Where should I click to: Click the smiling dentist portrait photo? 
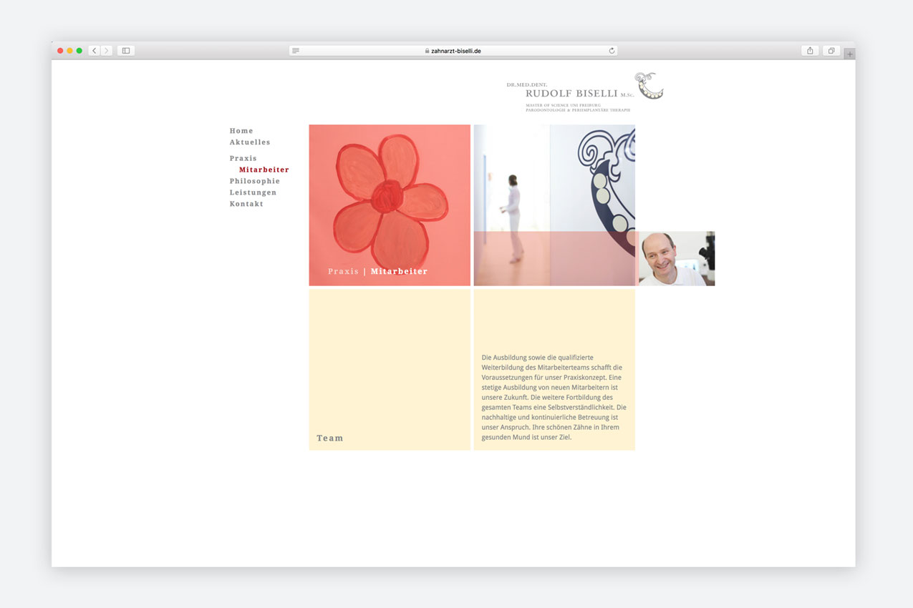677,258
